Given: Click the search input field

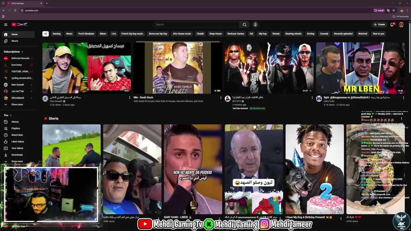Looking at the screenshot, I should [197, 24].
